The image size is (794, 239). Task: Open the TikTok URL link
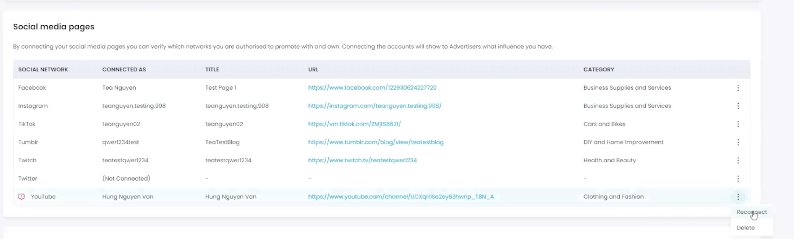coord(354,124)
